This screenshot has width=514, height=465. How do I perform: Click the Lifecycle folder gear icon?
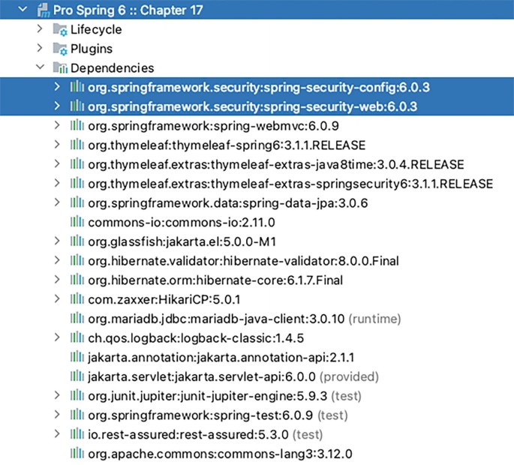pos(60,30)
